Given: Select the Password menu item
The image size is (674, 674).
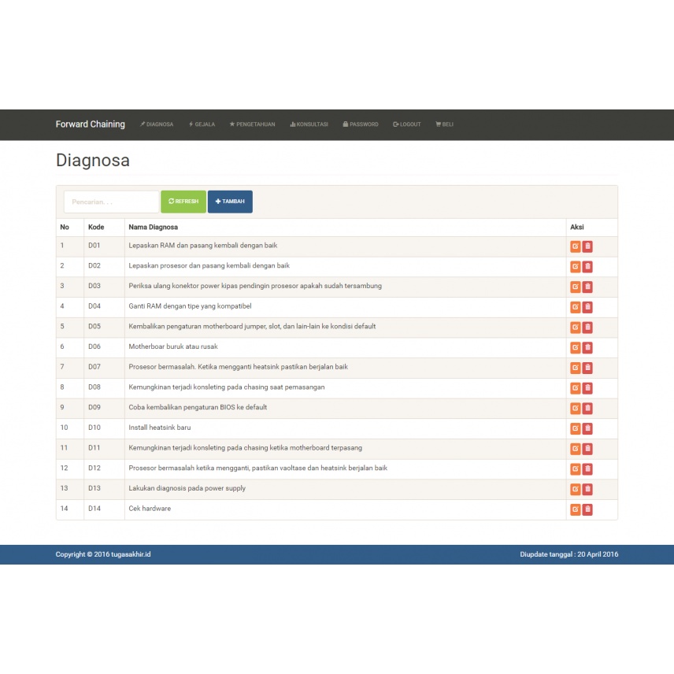Looking at the screenshot, I should (x=361, y=124).
